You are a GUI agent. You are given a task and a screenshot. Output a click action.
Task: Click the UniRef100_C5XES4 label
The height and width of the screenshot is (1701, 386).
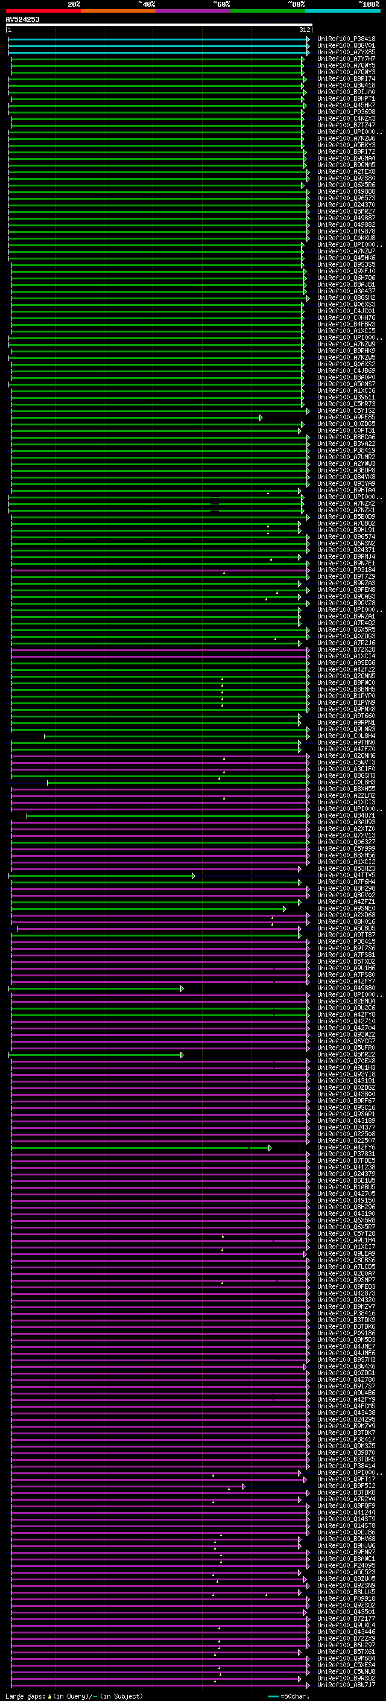[346, 1665]
